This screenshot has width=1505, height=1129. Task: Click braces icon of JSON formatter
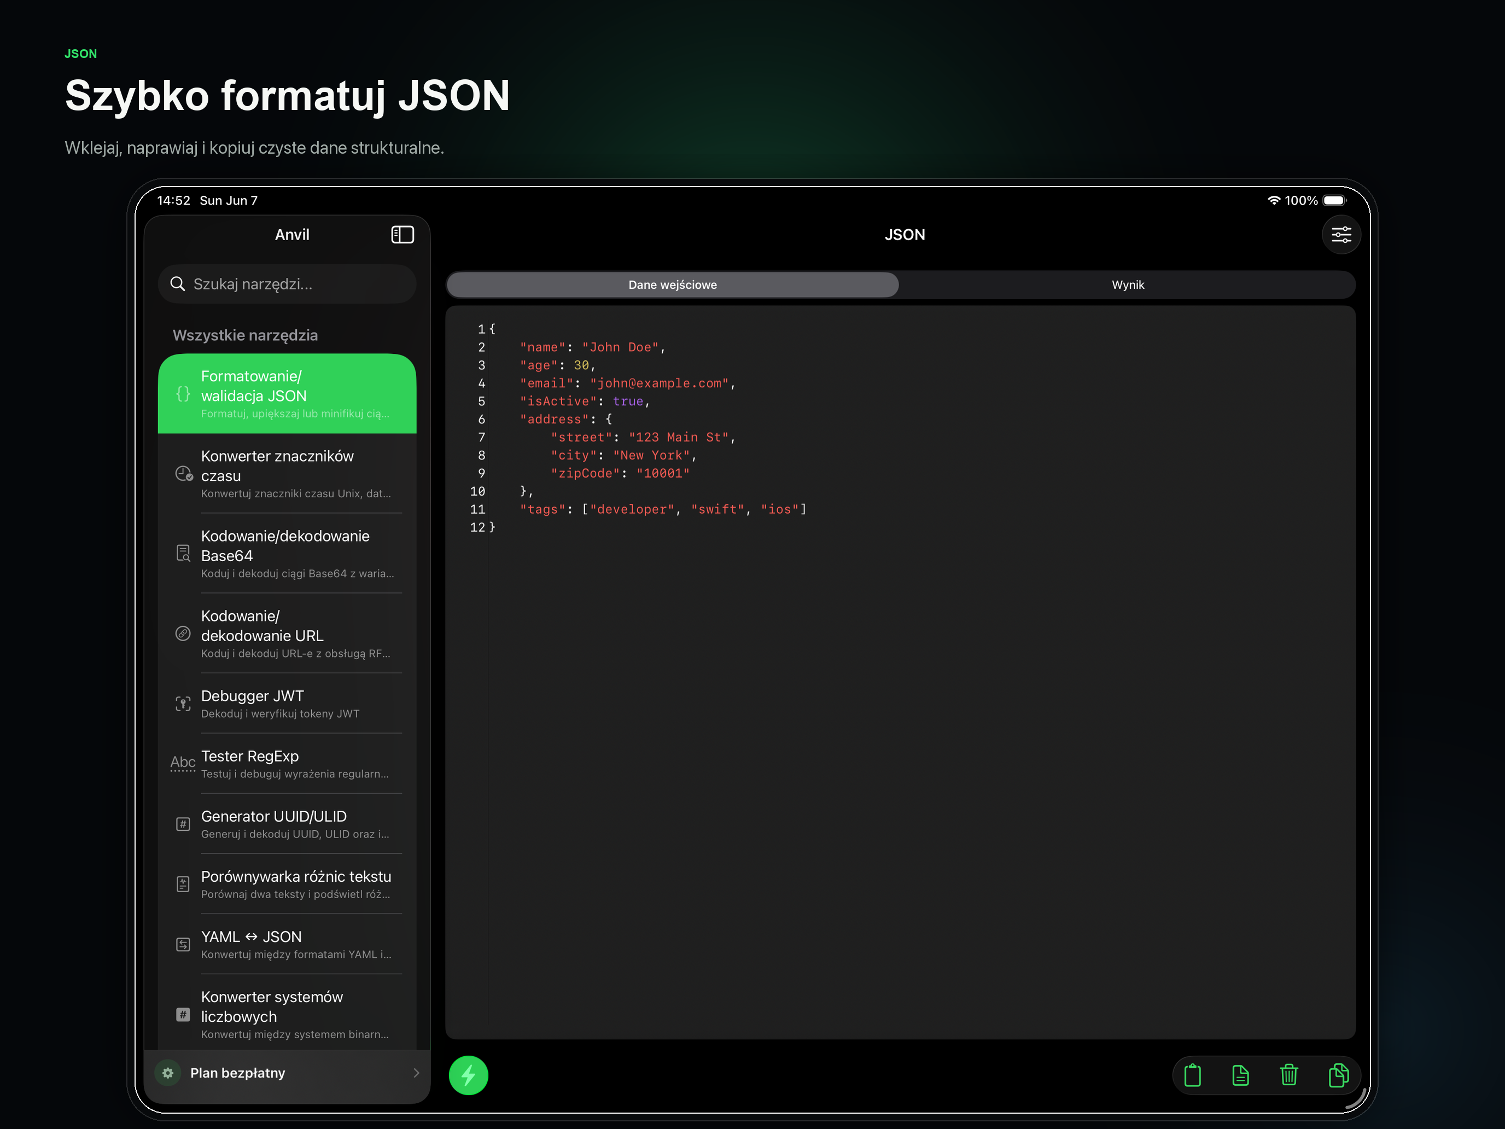(x=183, y=393)
